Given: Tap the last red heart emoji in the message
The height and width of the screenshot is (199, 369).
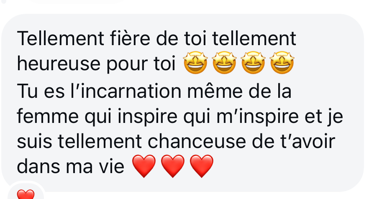Looking at the screenshot, I should (x=202, y=166).
